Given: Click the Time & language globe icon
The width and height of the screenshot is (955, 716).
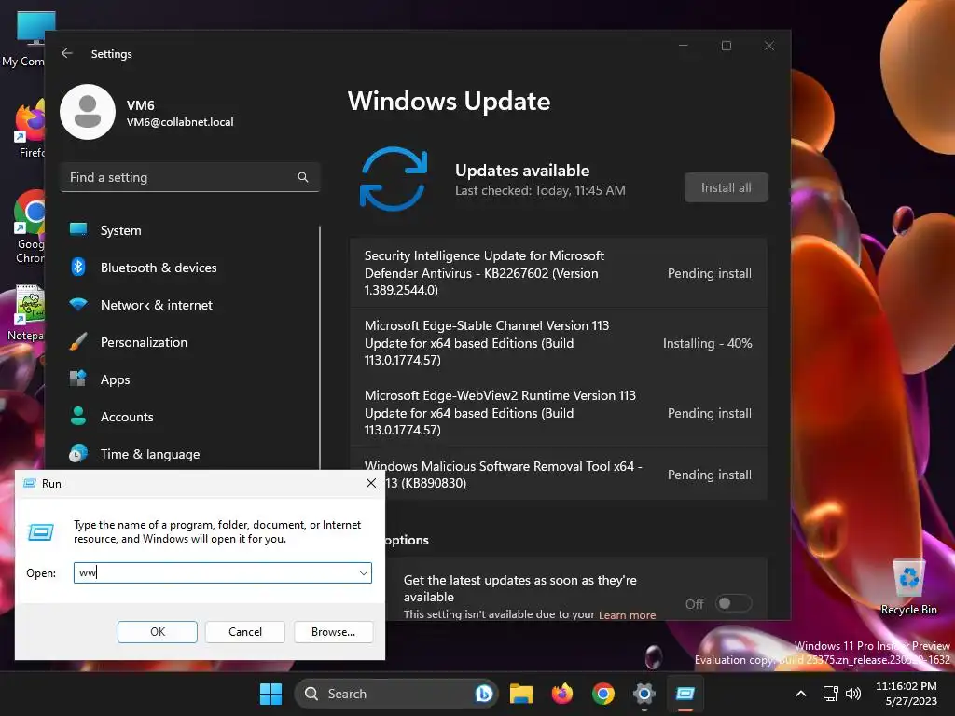Looking at the screenshot, I should tap(78, 453).
